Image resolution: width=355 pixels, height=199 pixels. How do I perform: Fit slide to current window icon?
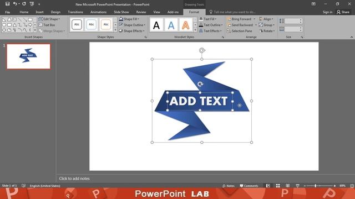352,186
